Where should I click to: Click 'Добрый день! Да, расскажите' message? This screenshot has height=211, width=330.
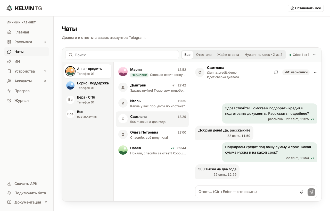point(224,133)
